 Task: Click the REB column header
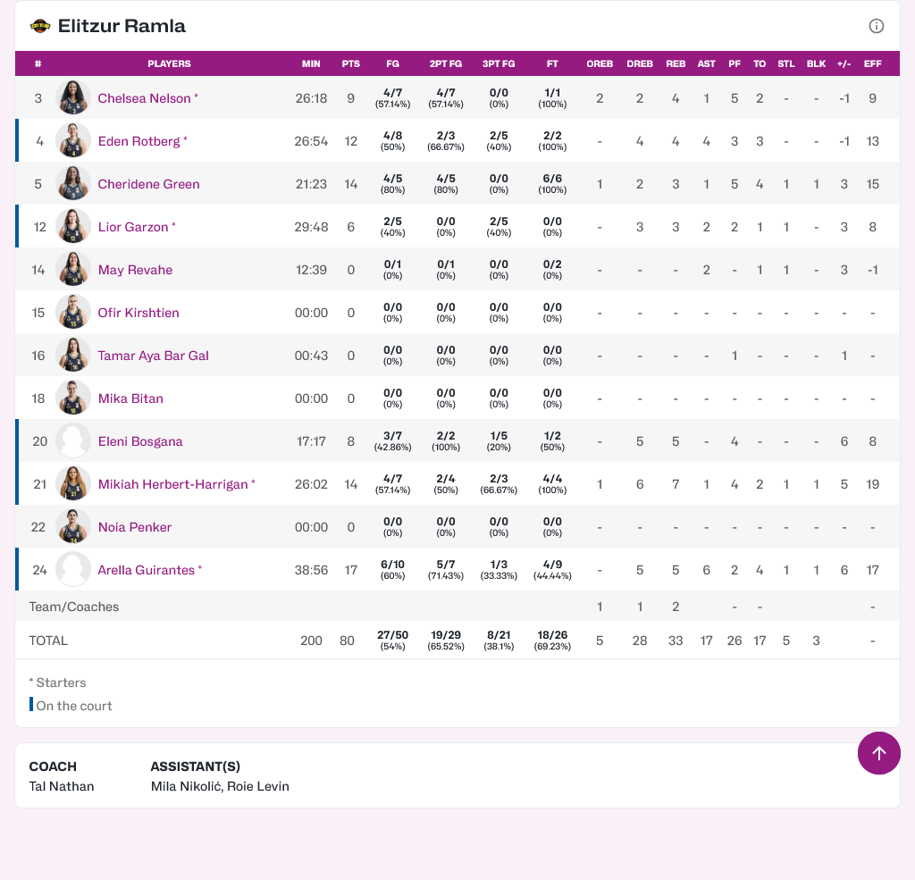click(x=676, y=64)
